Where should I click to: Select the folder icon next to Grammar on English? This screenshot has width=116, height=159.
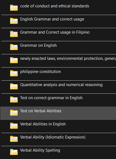coord(14,47)
